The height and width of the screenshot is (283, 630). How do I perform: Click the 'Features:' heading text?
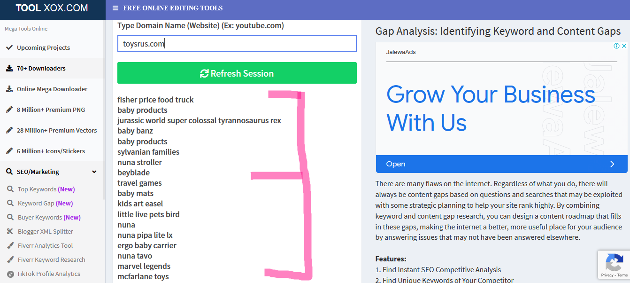391,259
